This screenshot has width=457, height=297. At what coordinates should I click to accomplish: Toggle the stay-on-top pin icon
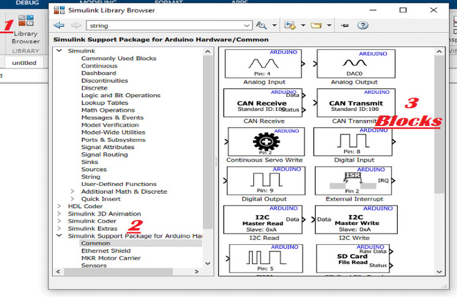coord(345,26)
